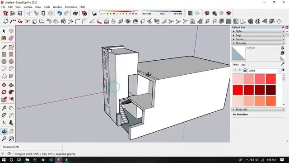
Task: Click the Zoom Extents tool
Action: 11,139
